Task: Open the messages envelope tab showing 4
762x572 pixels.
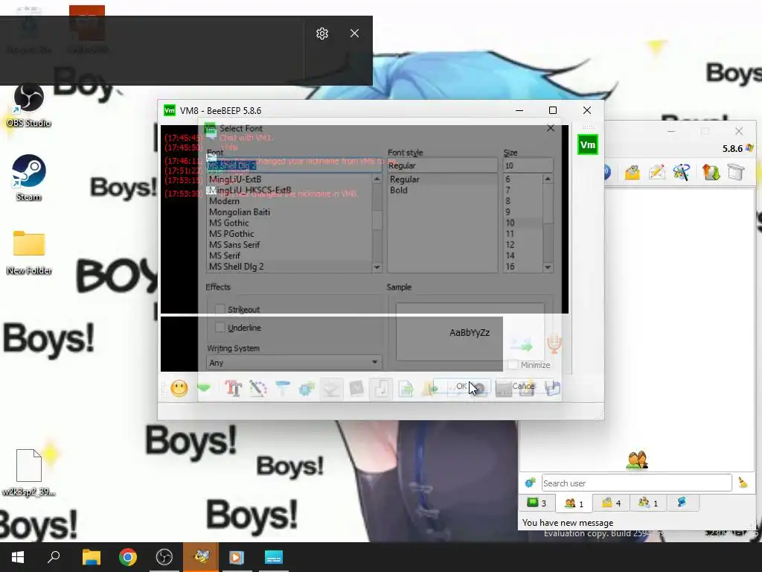Action: click(611, 503)
